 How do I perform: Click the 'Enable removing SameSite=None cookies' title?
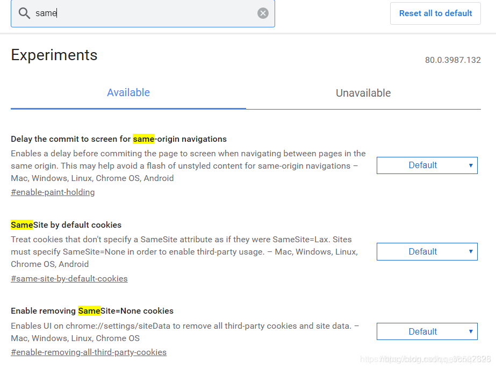pyautogui.click(x=92, y=310)
